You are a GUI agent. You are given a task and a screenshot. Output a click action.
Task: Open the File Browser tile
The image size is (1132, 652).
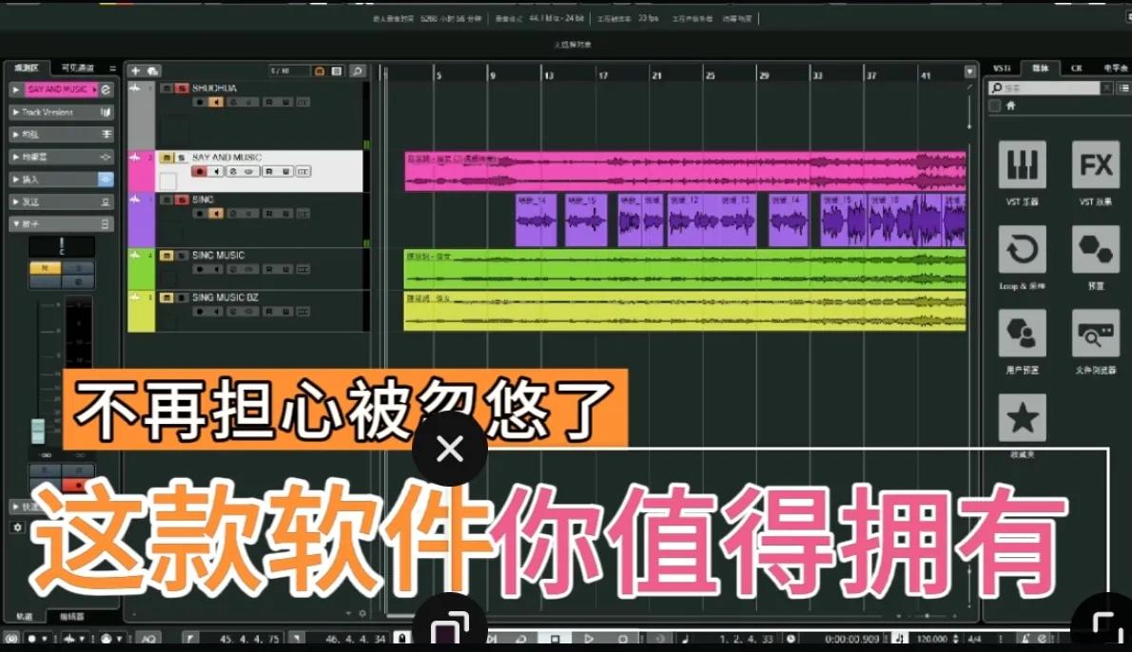(x=1095, y=333)
